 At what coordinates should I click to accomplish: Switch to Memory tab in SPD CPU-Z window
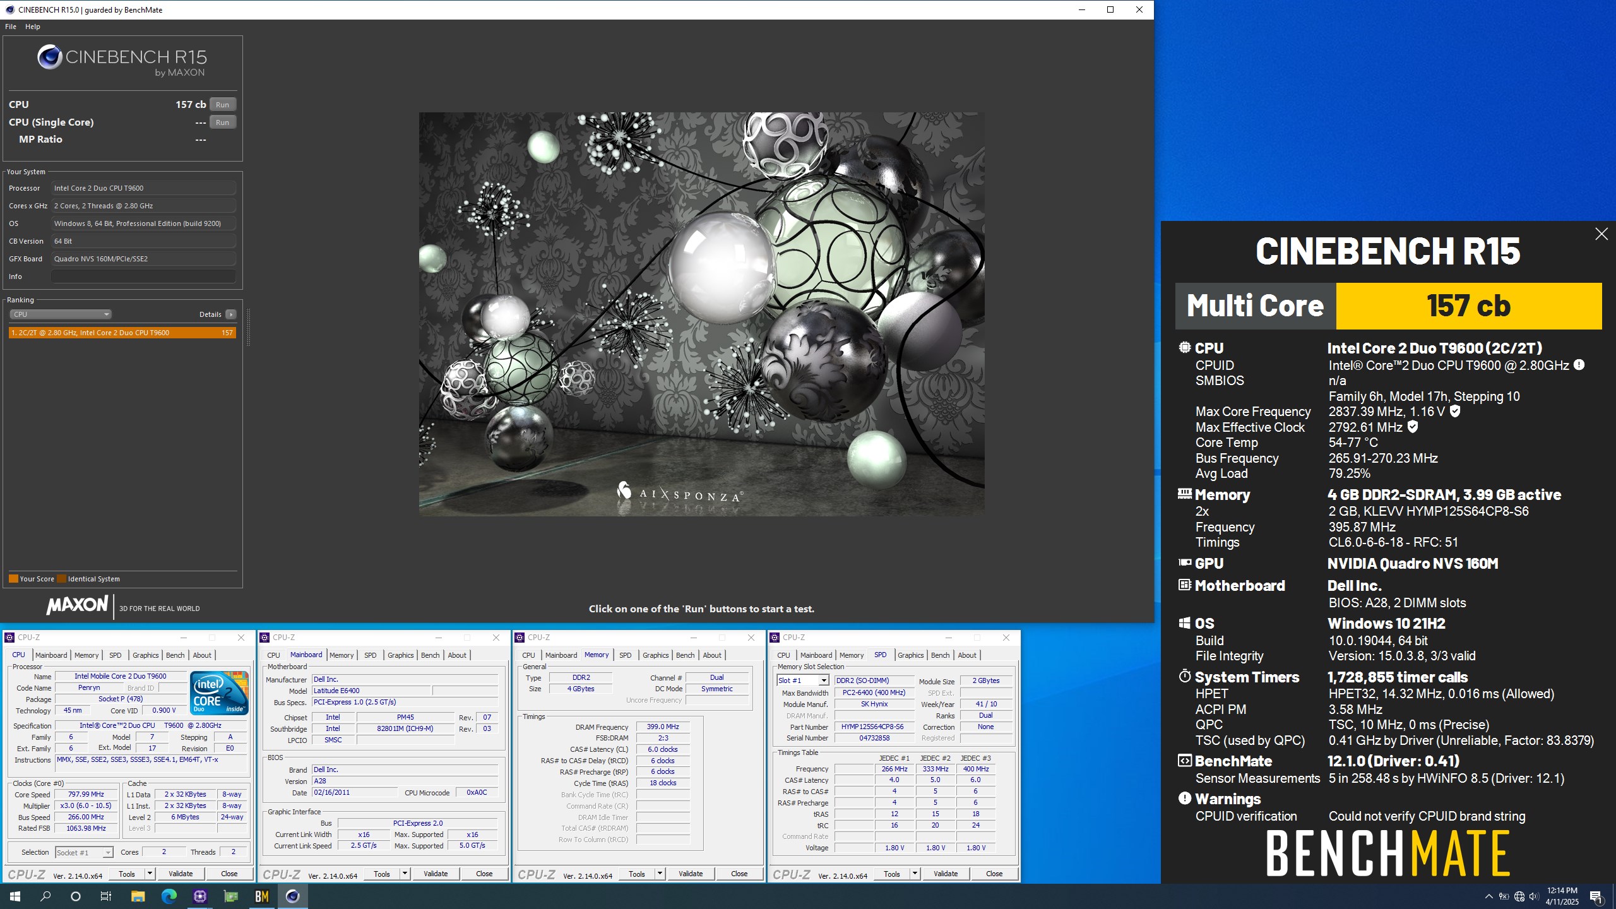tap(852, 655)
